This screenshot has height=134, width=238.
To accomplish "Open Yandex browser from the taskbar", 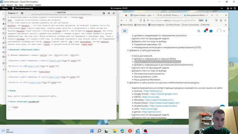I will point(130,131).
